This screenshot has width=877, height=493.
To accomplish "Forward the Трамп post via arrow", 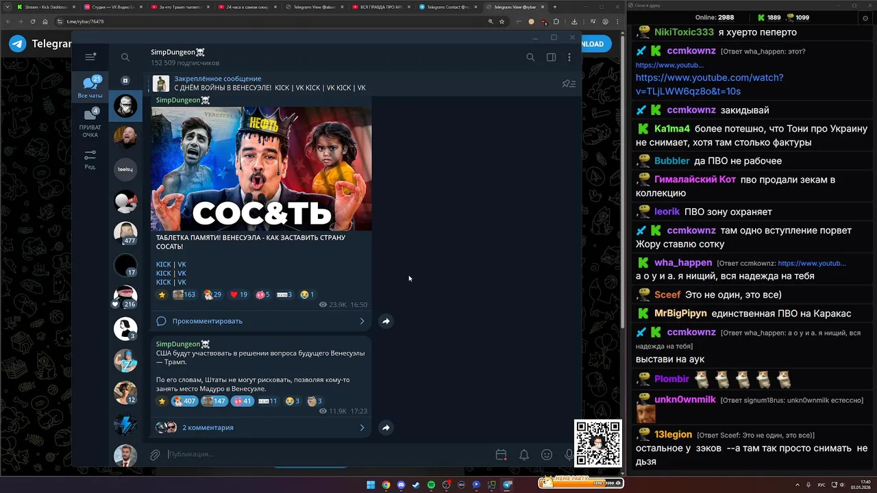I will point(386,427).
